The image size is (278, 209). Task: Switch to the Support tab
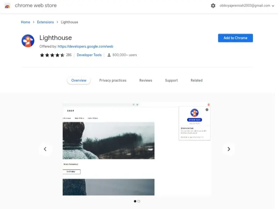171,80
